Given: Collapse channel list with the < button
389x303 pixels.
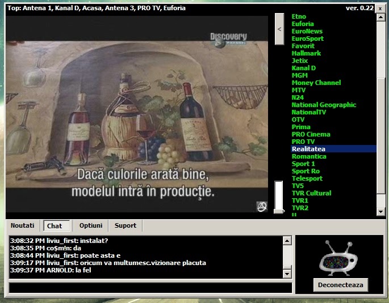Looking at the screenshot, I should tap(279, 29).
